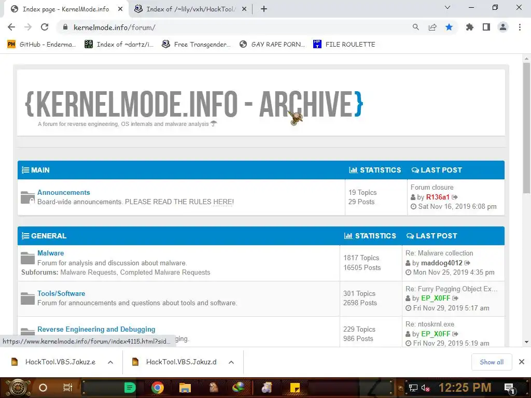531x398 pixels.
Task: Click the Cortana circle on taskbar
Action: (x=43, y=388)
